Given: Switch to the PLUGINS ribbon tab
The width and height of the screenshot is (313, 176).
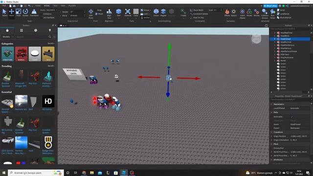Looking at the screenshot, I should pyautogui.click(x=72, y=6).
